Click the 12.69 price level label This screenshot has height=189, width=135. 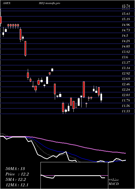click(126, 79)
